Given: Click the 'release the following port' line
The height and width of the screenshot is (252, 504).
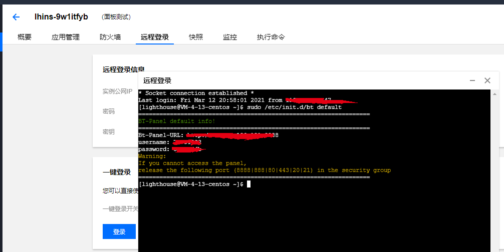Looking at the screenshot, I should [265, 170].
